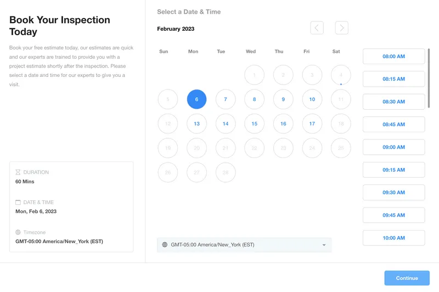The height and width of the screenshot is (292, 439).
Task: Click the hourglass icon beside Duration
Action: (18, 172)
